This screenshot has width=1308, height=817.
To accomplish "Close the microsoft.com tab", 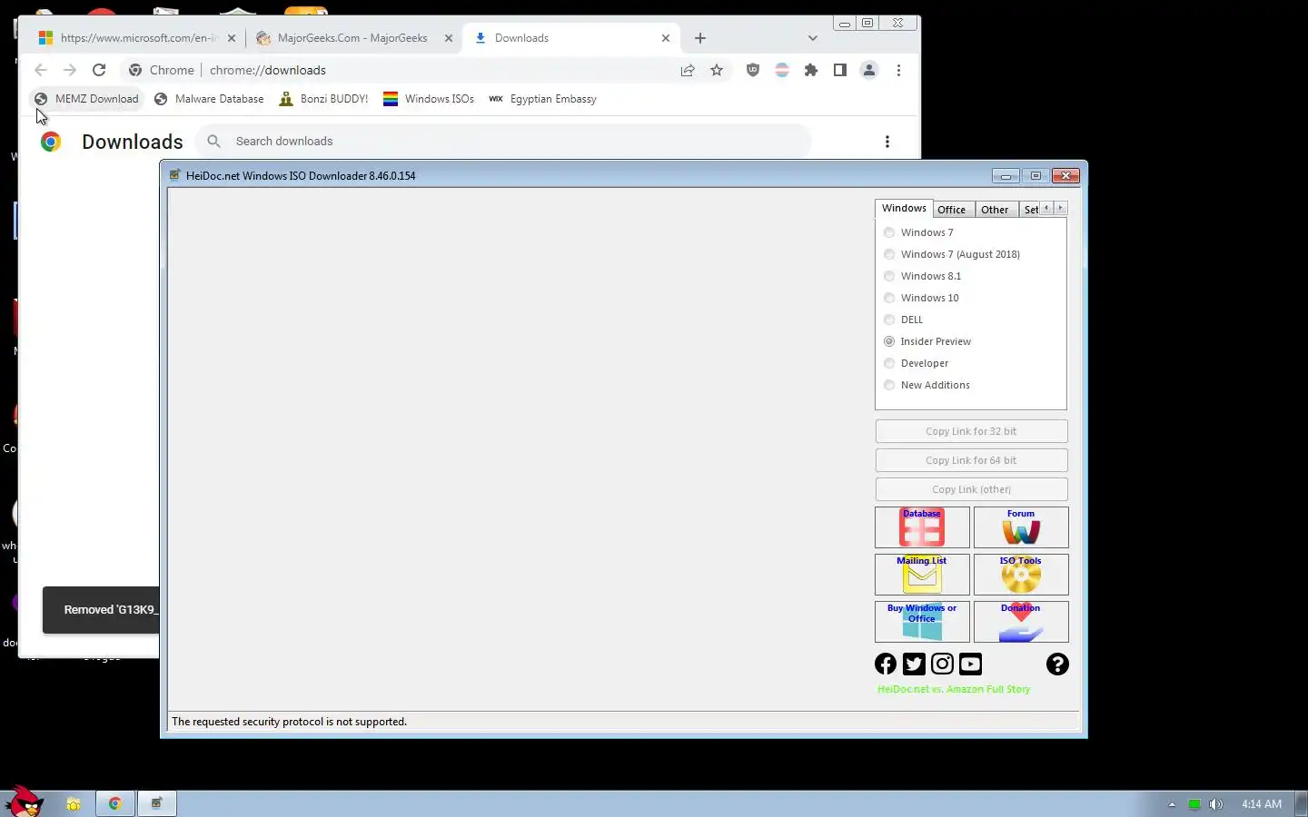I will [x=232, y=38].
